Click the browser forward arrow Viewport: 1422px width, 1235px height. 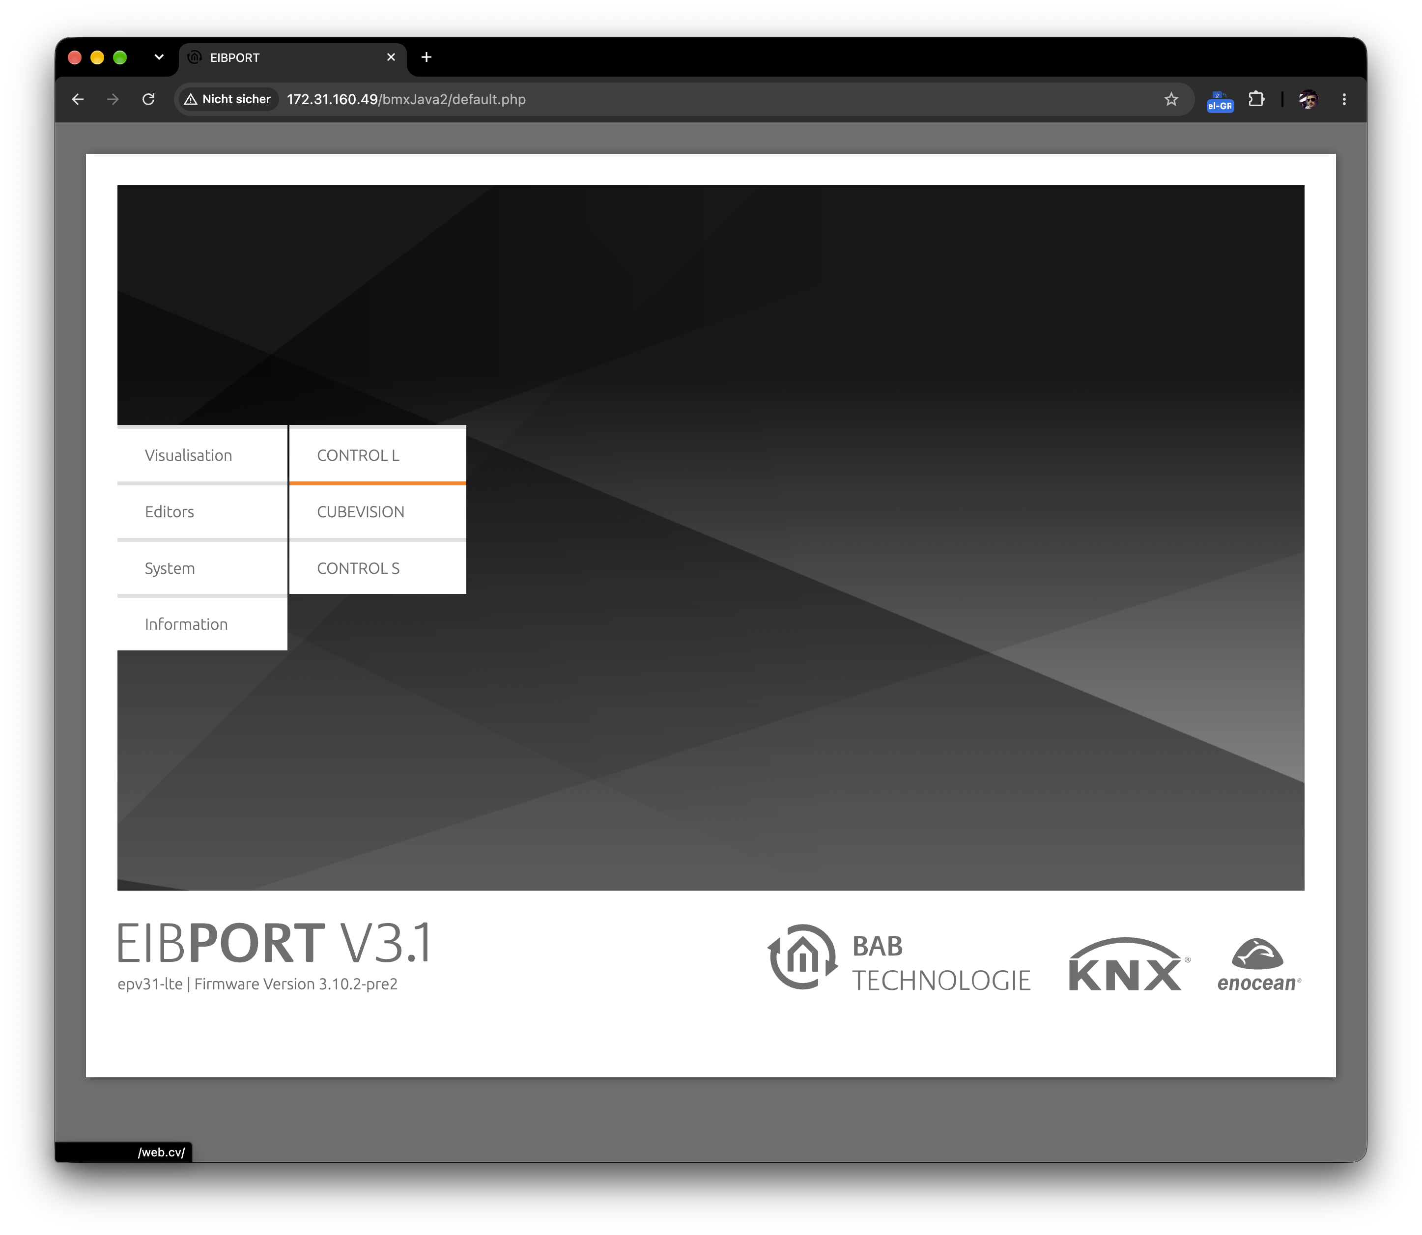click(113, 99)
